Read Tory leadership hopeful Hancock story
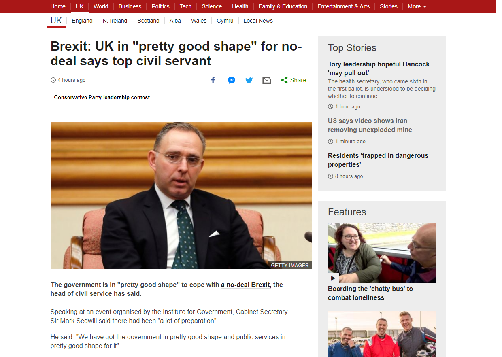Viewport: 502px width, 357px height. coord(379,68)
